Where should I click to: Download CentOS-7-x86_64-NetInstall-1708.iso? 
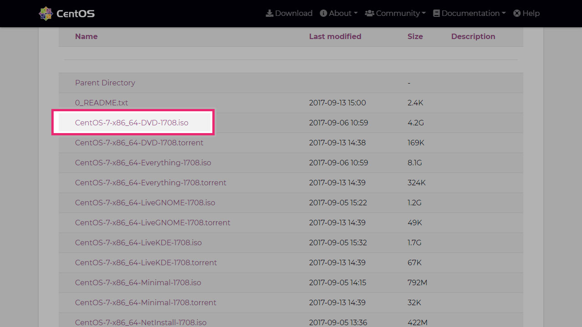coord(141,322)
